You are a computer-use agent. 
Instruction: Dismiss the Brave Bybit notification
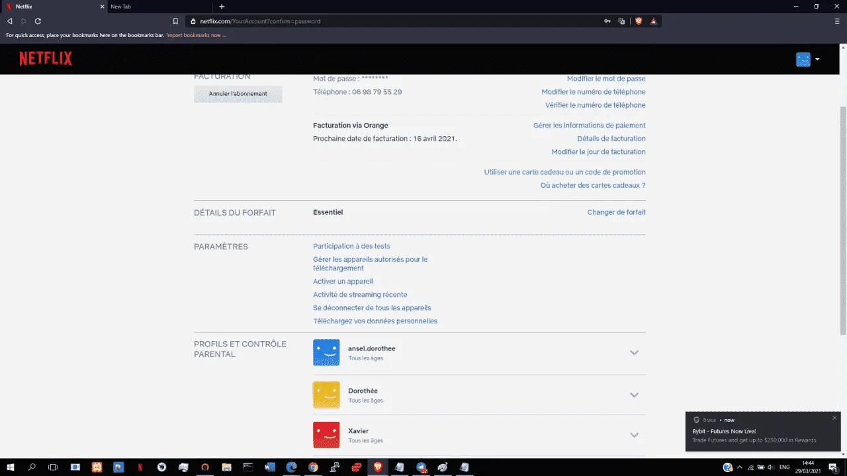point(834,418)
